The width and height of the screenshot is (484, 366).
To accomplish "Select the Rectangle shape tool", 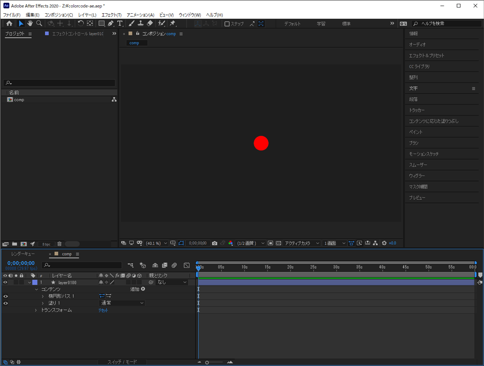I will pyautogui.click(x=101, y=24).
